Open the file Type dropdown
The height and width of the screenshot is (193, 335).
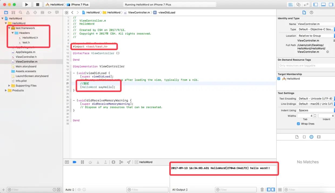tap(316, 29)
